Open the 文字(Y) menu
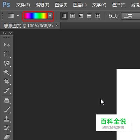Screen dimensions: 140x140 (x=99, y=5)
